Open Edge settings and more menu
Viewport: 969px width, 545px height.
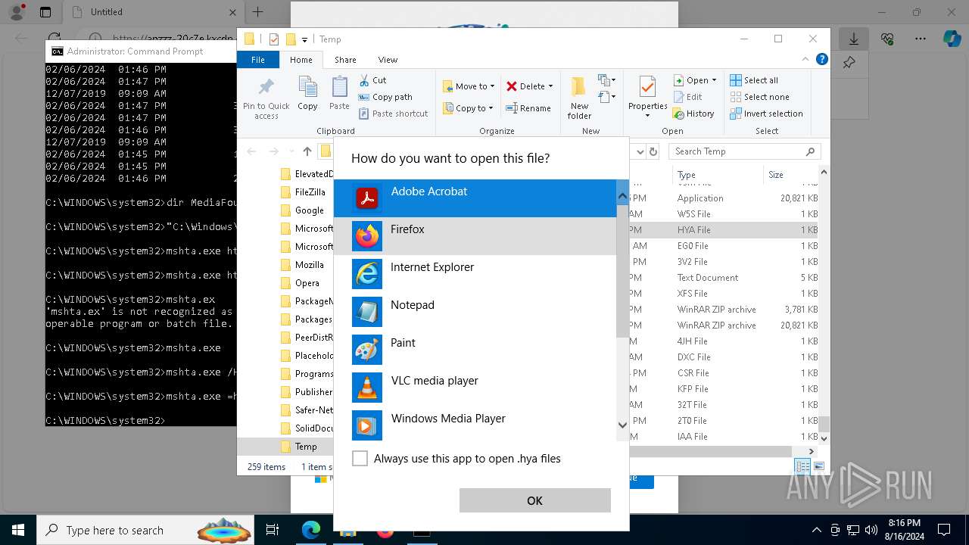pos(920,39)
